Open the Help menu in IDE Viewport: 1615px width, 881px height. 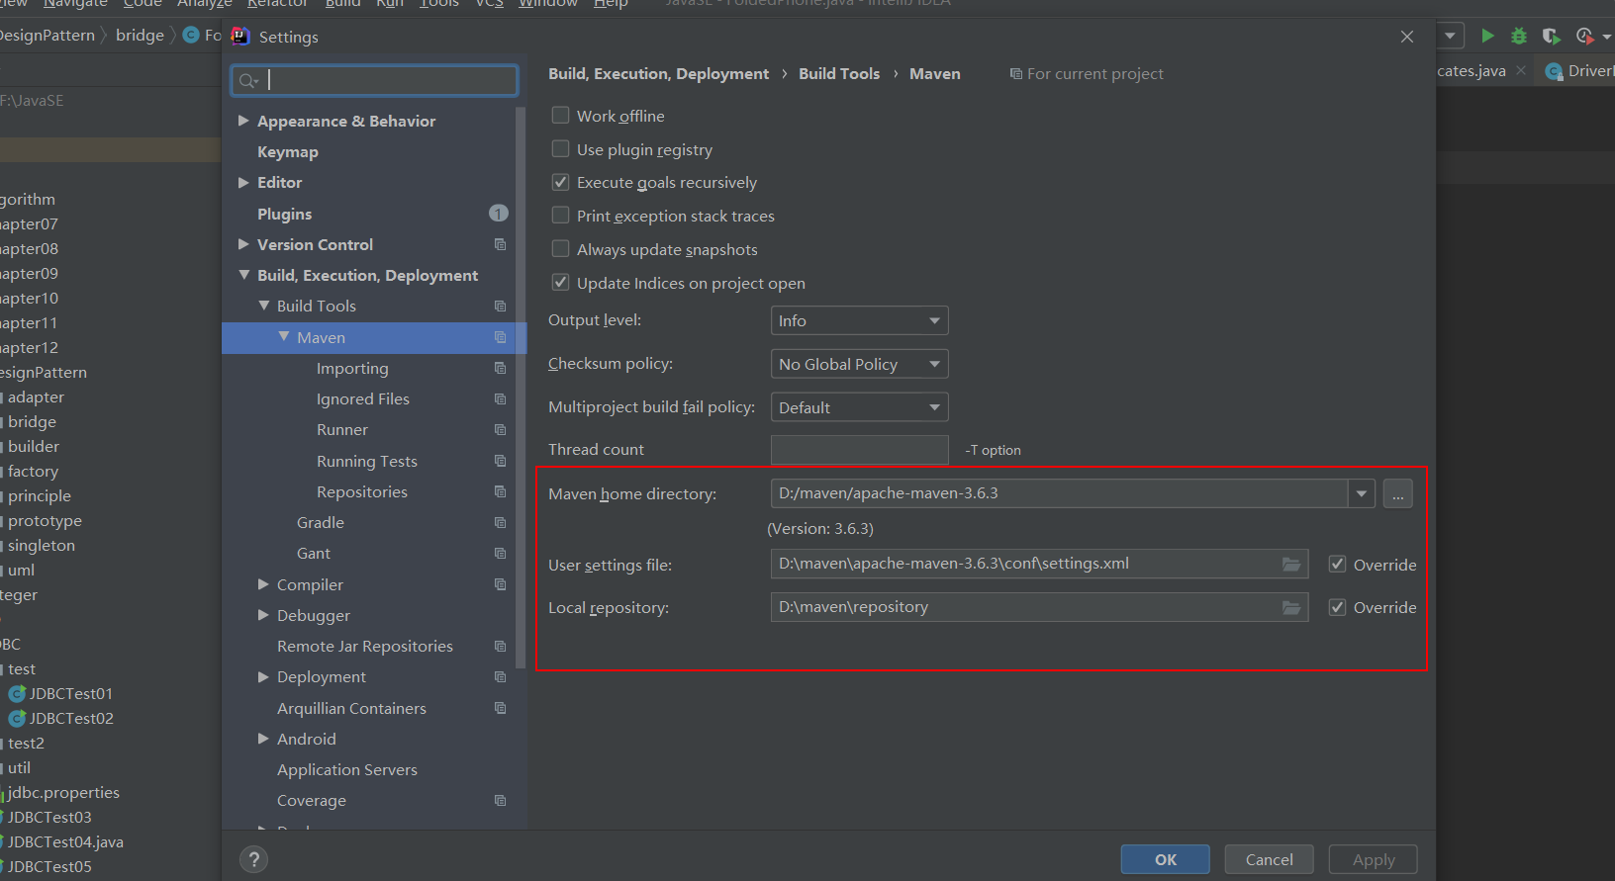tap(611, 3)
